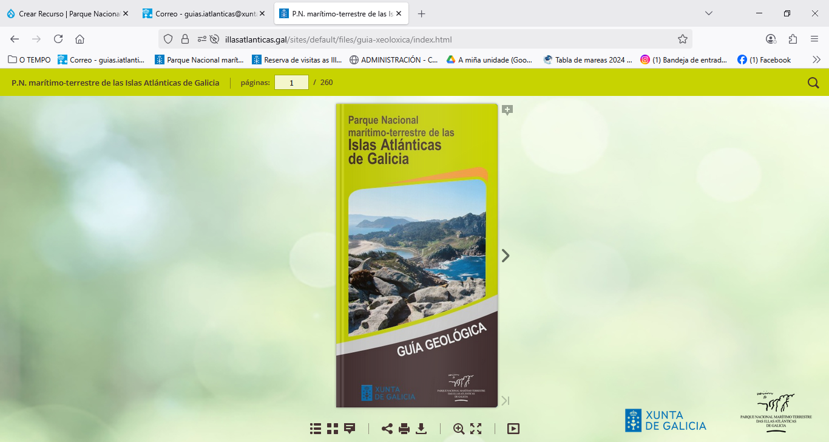
Task: Open the browser menu
Action: click(814, 39)
